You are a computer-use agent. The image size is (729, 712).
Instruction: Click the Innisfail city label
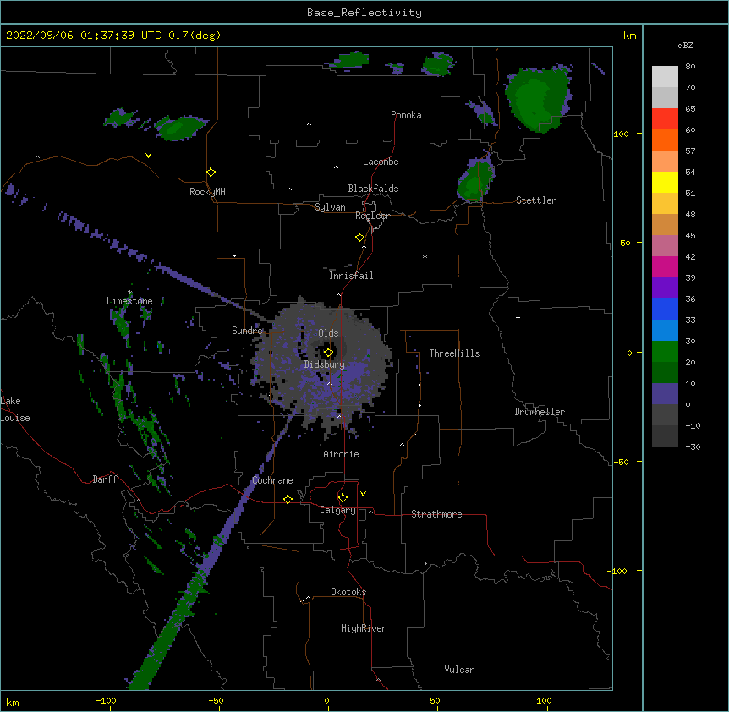click(351, 276)
